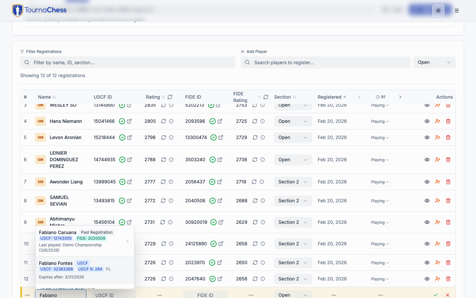Click withdraw player icon for Levon Aronian

[x=438, y=137]
